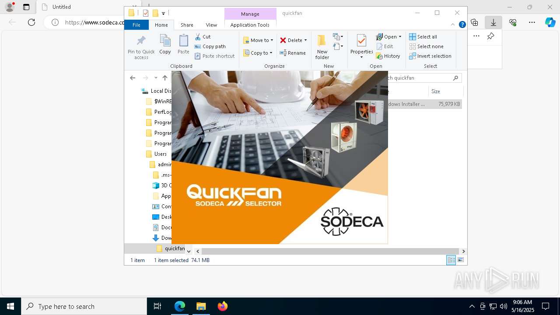
Task: View file History
Action: 388,56
